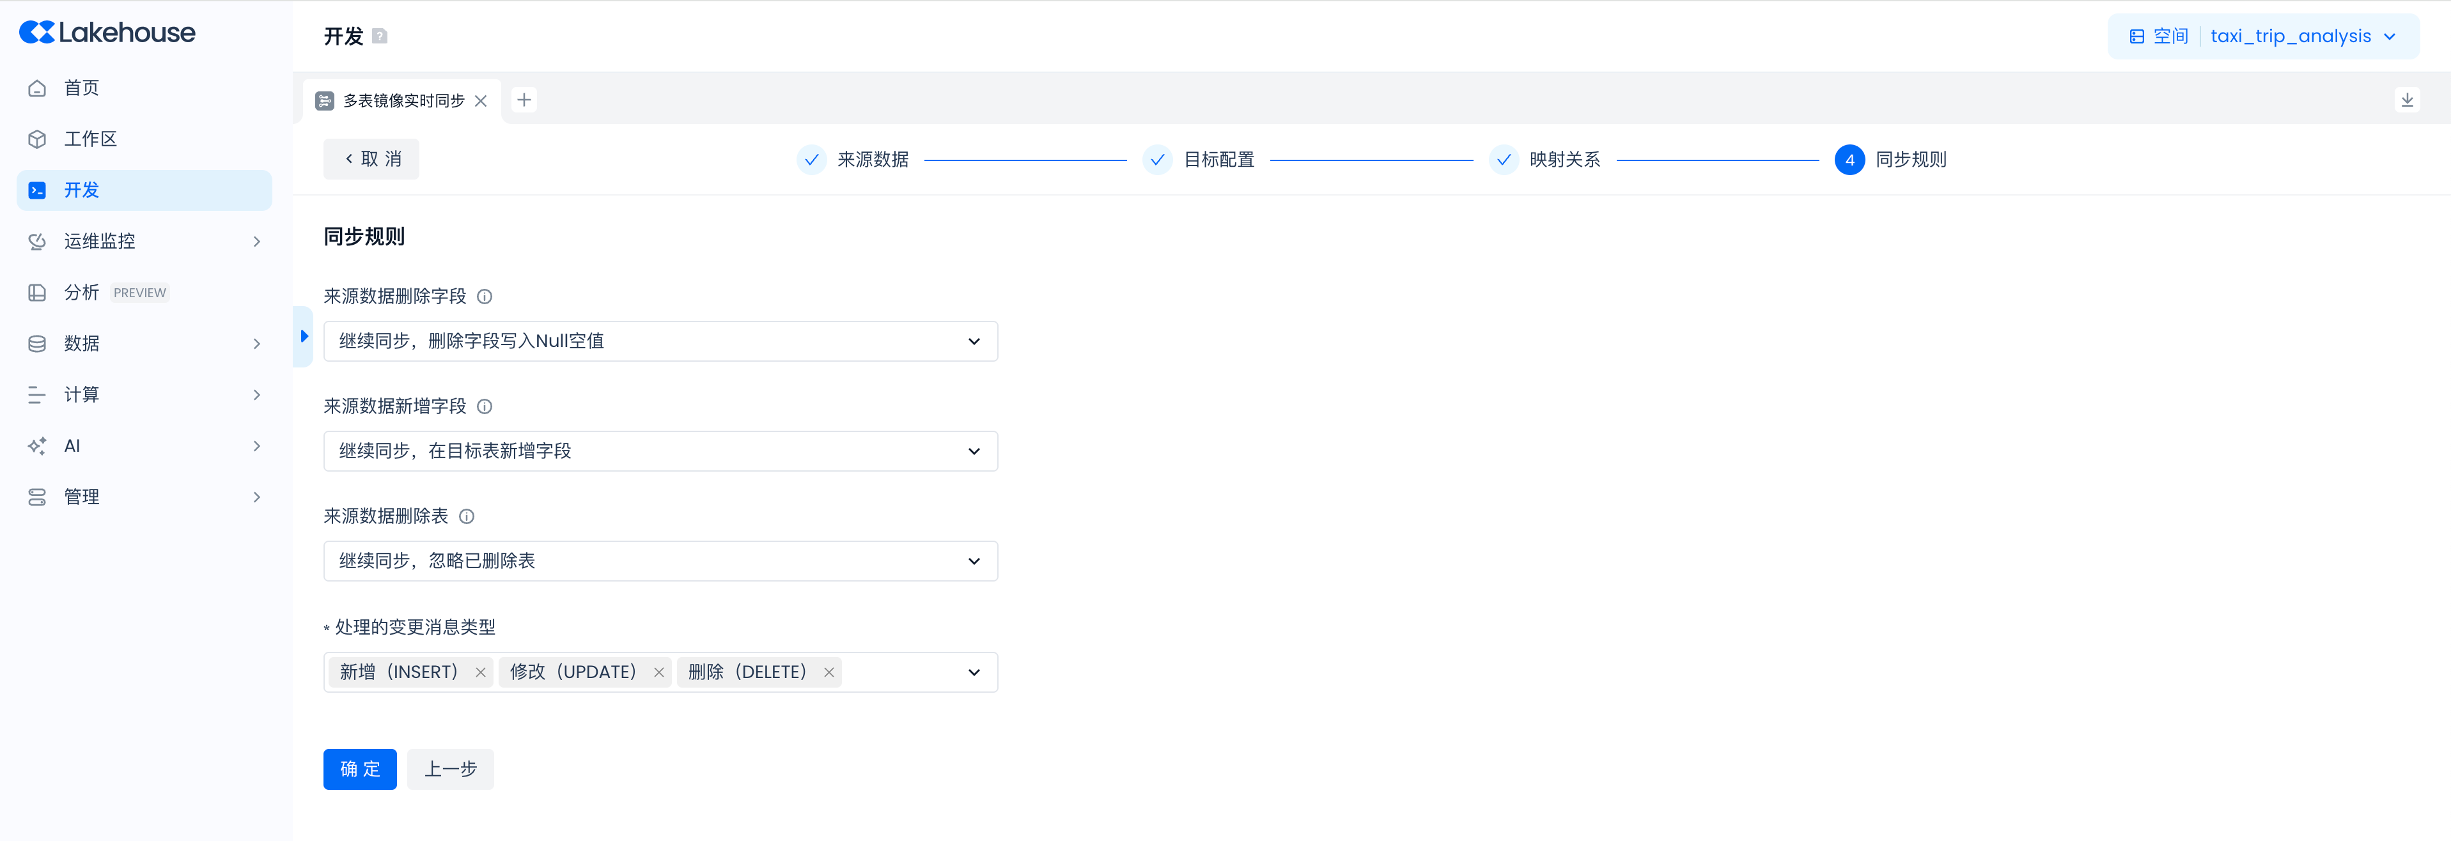
Task: Remove the 修改 (UPDATE) tag
Action: pyautogui.click(x=658, y=673)
